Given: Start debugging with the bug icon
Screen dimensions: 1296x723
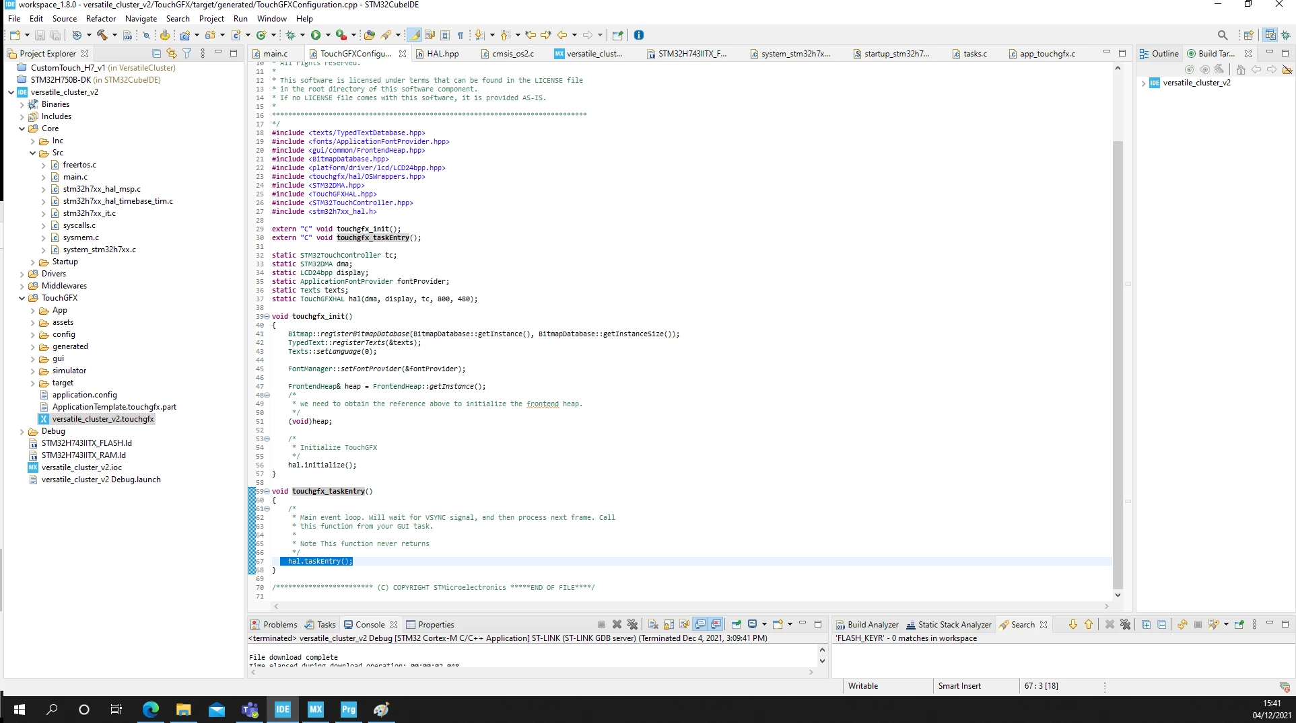Looking at the screenshot, I should pyautogui.click(x=291, y=35).
